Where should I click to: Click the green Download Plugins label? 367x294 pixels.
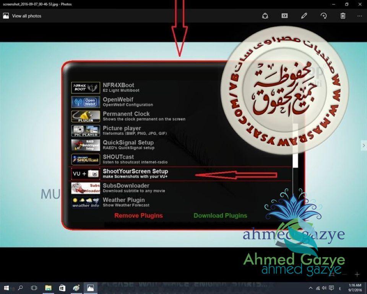(221, 216)
